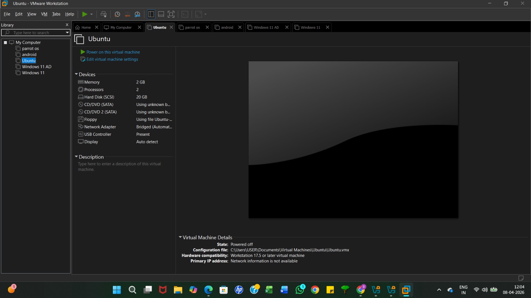This screenshot has width=531, height=298.
Task: Open the Windows Start menu
Action: pyautogui.click(x=117, y=290)
